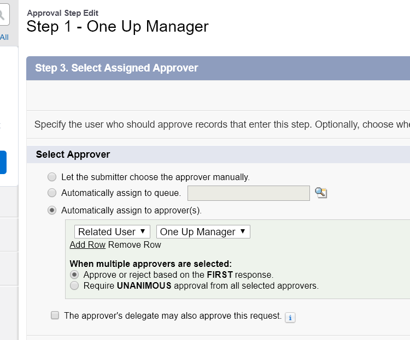
Task: Click the 'Remove Row' link
Action: [x=134, y=245]
